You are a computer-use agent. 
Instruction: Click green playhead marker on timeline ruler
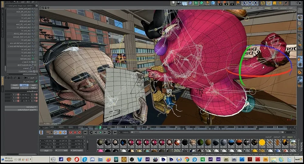click(100, 127)
